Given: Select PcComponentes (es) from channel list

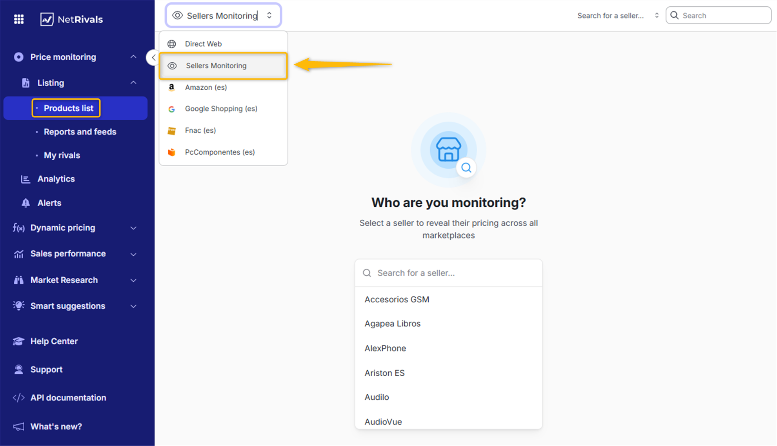Looking at the screenshot, I should point(220,152).
